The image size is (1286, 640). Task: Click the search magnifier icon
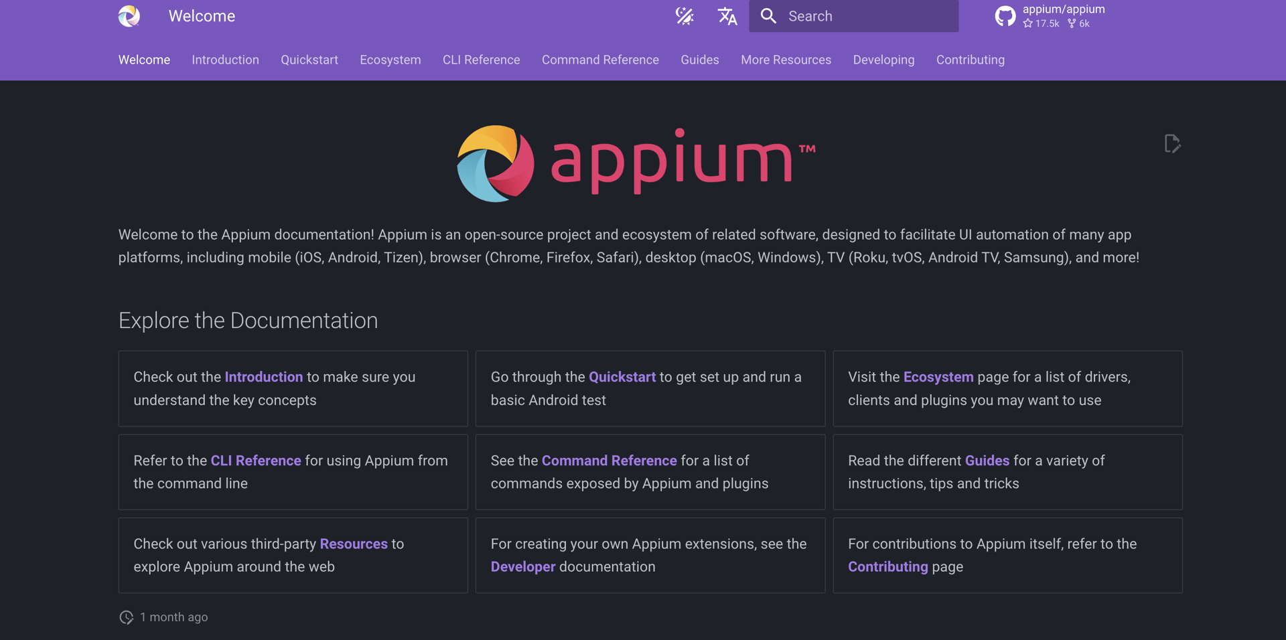click(x=768, y=16)
